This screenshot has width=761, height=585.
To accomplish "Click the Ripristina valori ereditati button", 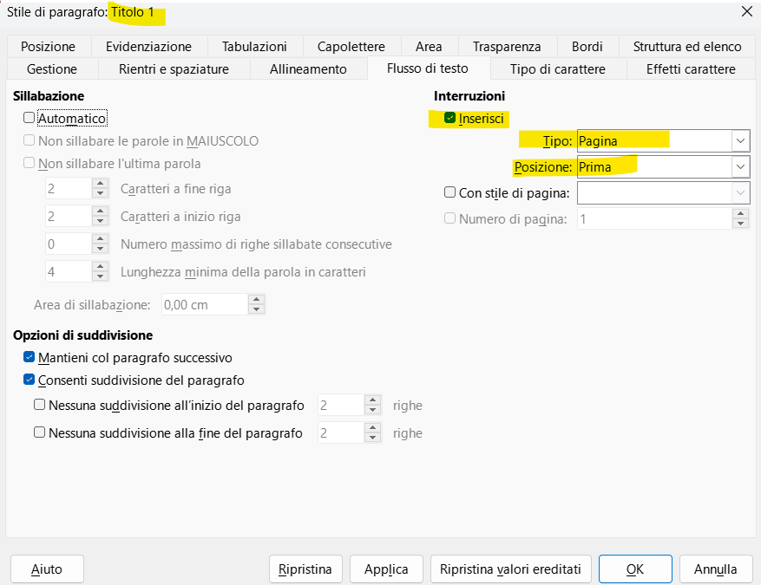I will [510, 569].
